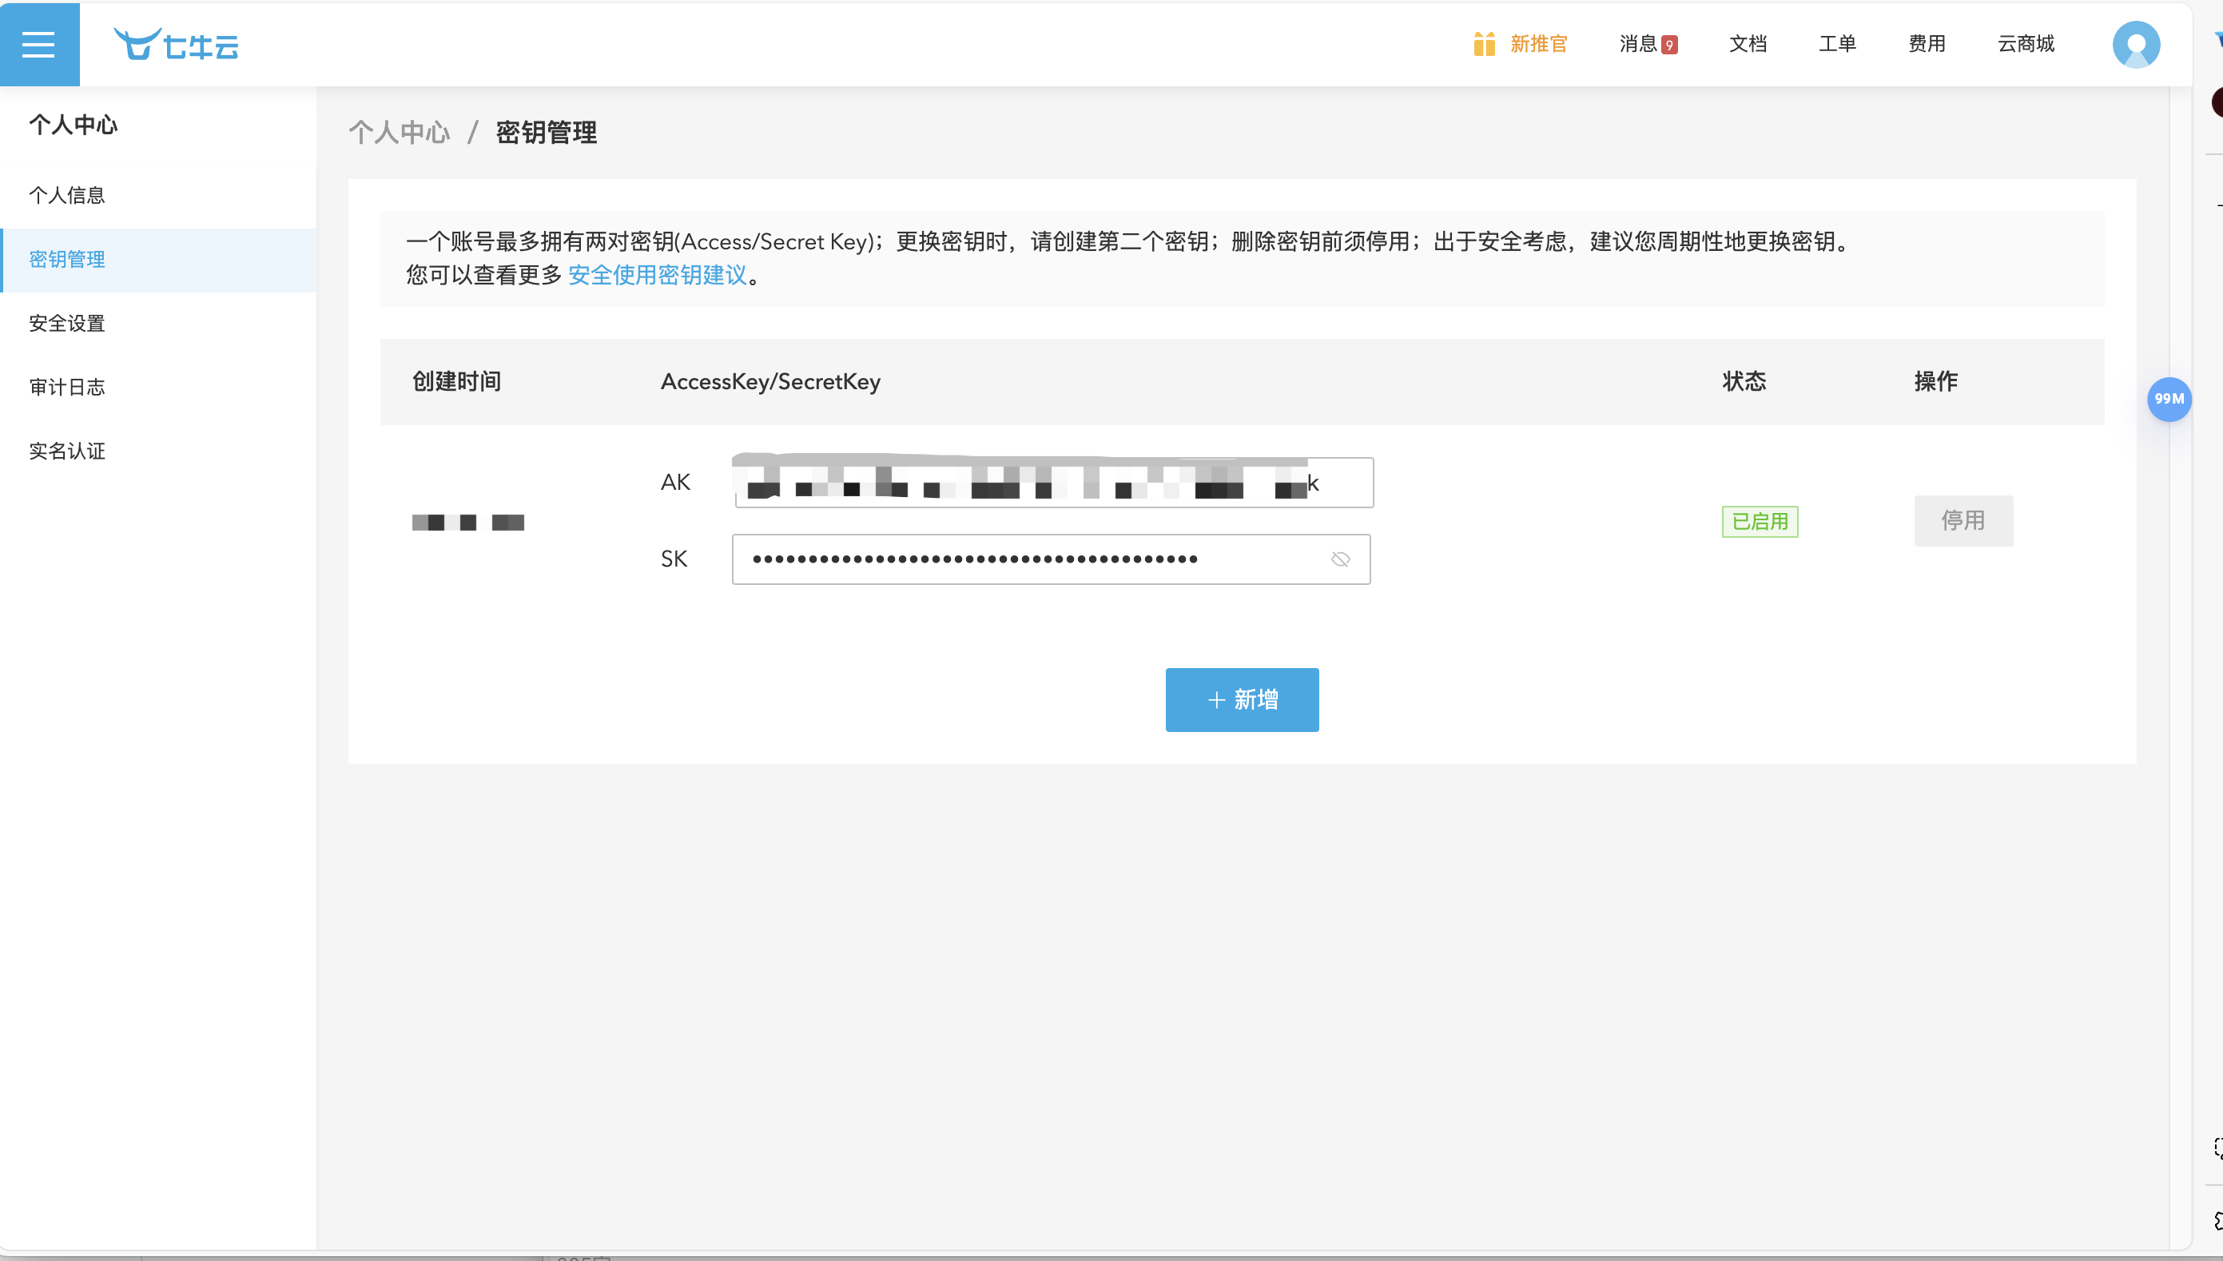Viewport: 2223px width, 1261px height.
Task: Open the 安全使用密钥建议 link
Action: (658, 276)
